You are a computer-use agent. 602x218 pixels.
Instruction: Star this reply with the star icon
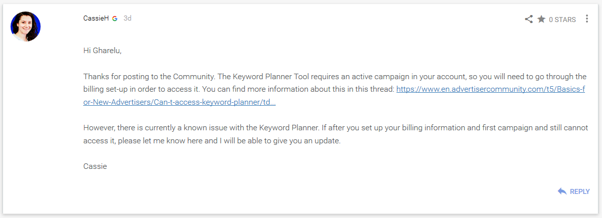[x=541, y=19]
